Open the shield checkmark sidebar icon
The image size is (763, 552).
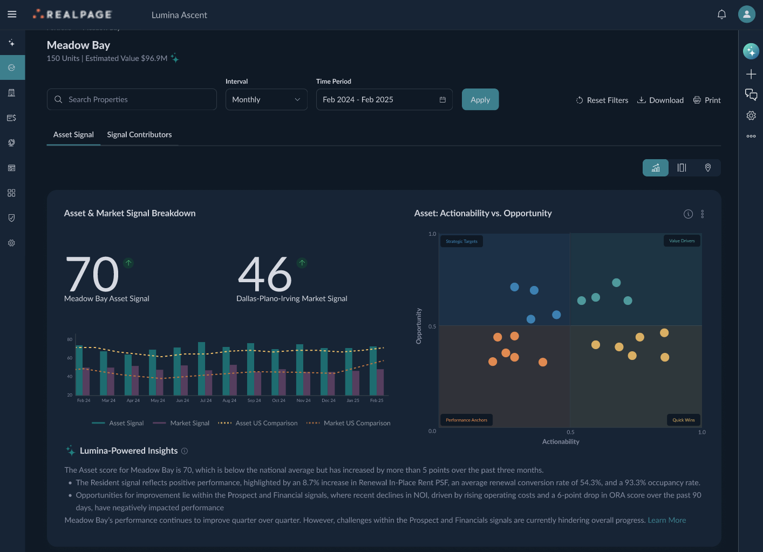tap(11, 218)
